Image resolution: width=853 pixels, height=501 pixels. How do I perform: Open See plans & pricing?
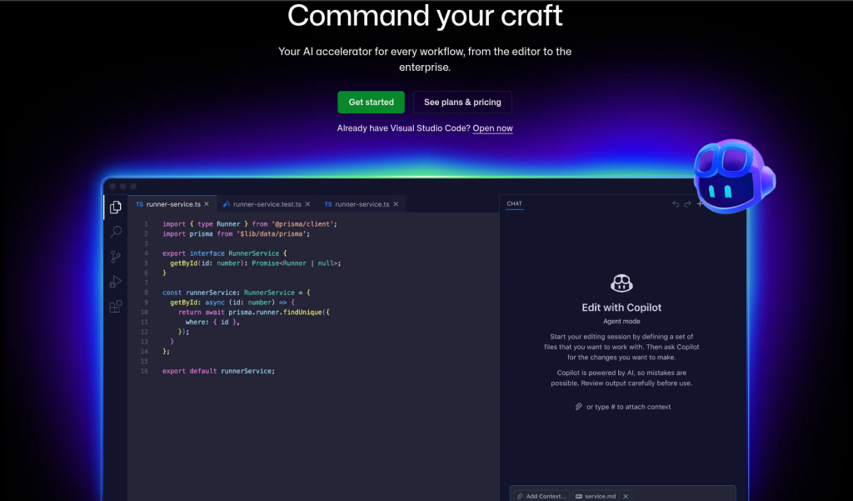462,102
